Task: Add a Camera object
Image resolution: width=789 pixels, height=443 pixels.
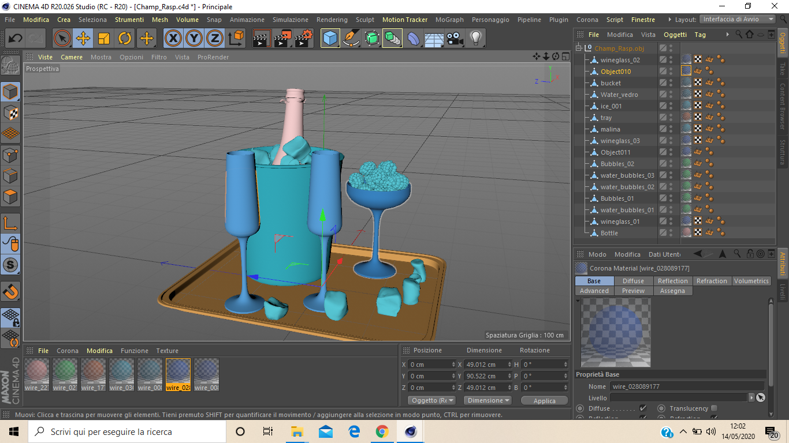Action: (455, 39)
